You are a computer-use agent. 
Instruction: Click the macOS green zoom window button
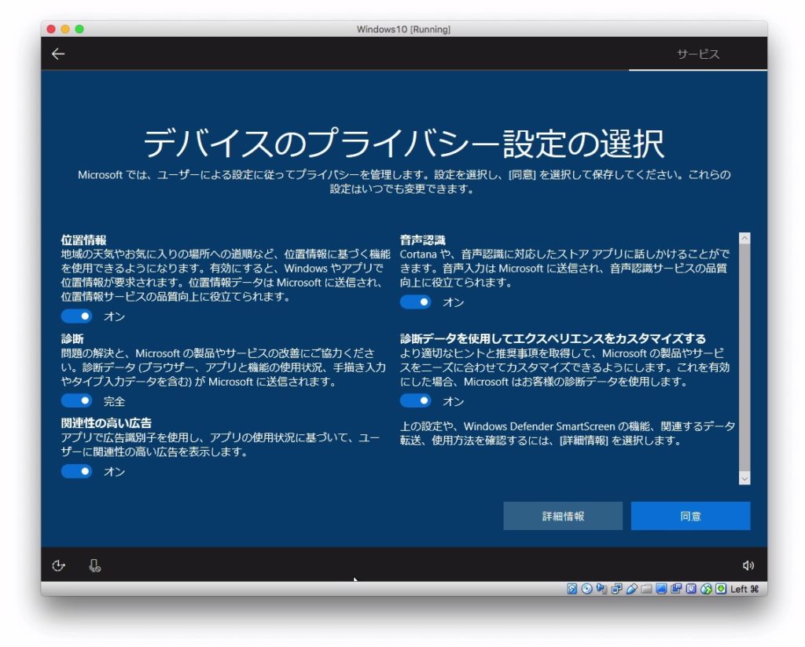pos(79,29)
